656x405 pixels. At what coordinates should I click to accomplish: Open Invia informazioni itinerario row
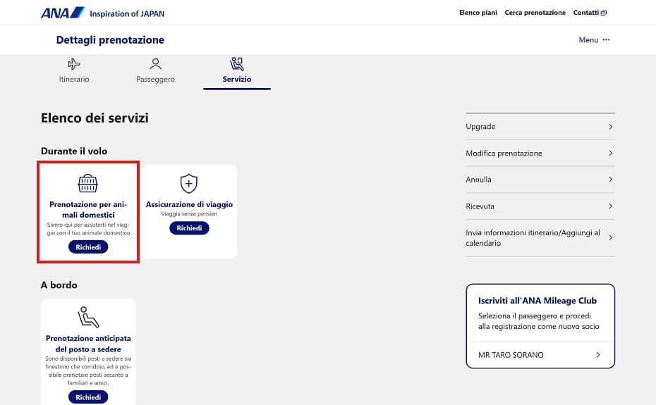(540, 237)
